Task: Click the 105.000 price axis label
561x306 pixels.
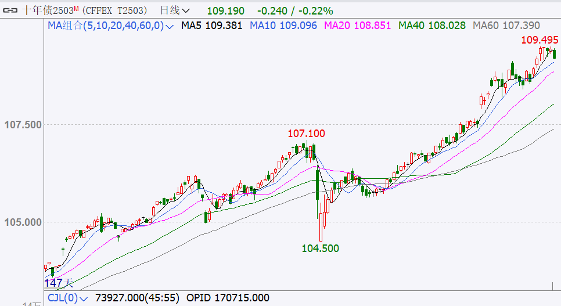Action: pyautogui.click(x=23, y=222)
